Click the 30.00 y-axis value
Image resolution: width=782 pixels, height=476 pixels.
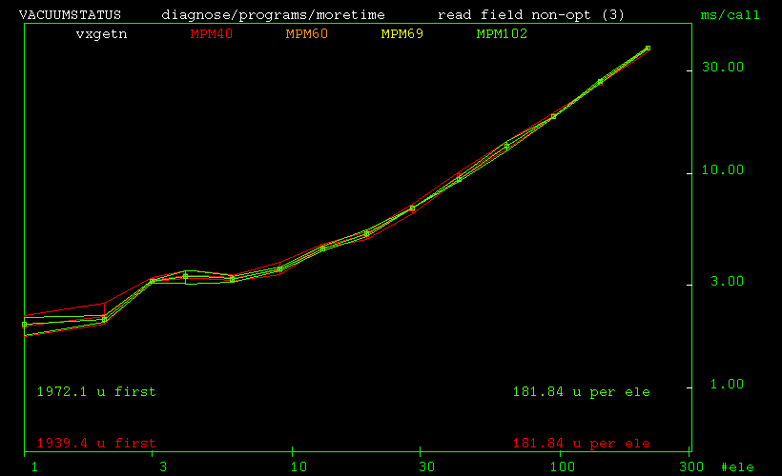(x=723, y=68)
